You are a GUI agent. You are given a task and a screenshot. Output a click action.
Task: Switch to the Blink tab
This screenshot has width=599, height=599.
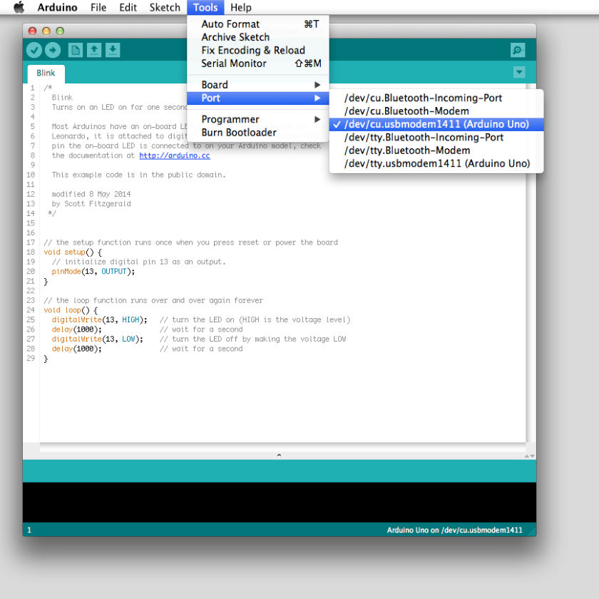pos(45,73)
